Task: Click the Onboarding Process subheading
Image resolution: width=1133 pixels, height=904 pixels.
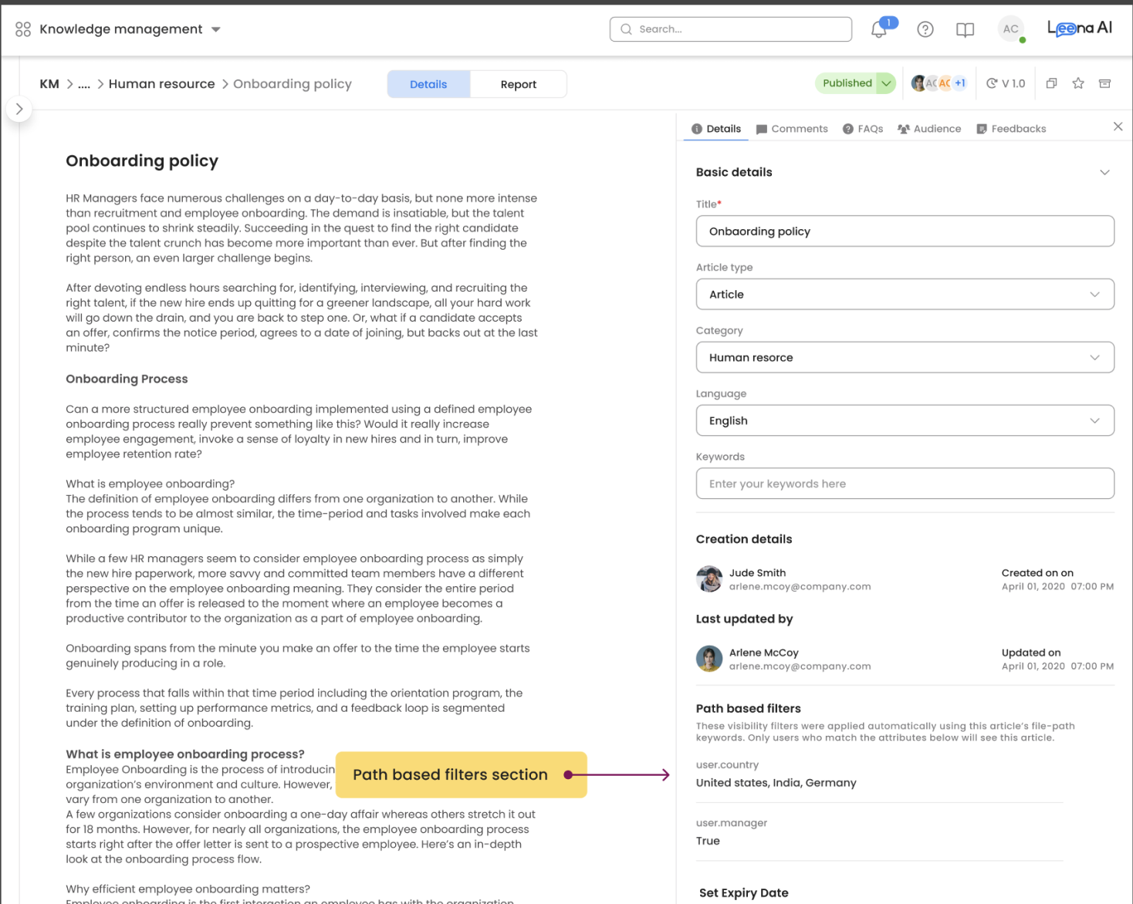Action: [x=127, y=379]
